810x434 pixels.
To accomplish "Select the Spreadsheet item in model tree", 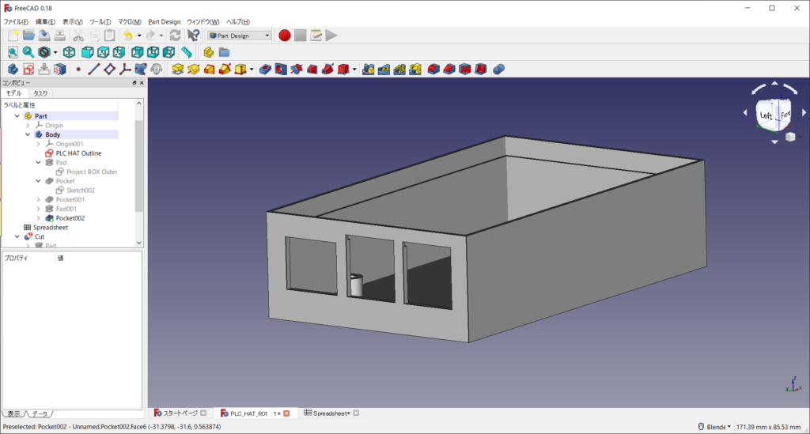I will 50,227.
